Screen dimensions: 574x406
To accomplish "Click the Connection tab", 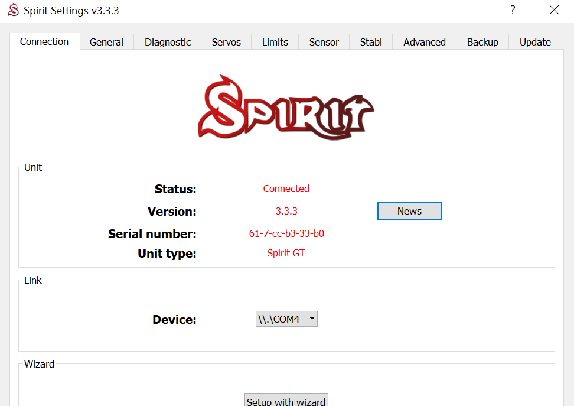I will tap(44, 41).
